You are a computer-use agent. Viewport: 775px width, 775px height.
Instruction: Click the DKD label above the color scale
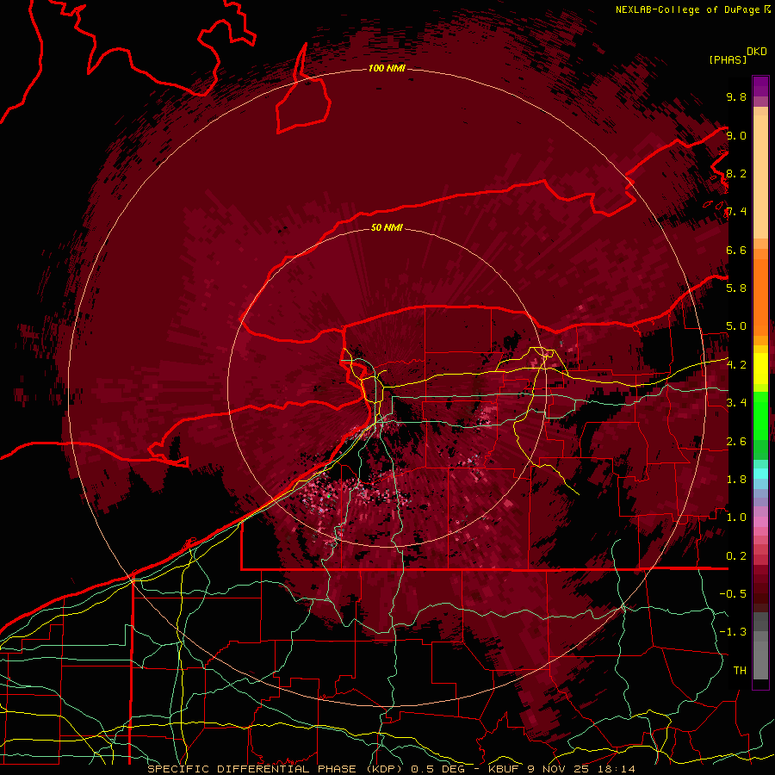point(757,52)
